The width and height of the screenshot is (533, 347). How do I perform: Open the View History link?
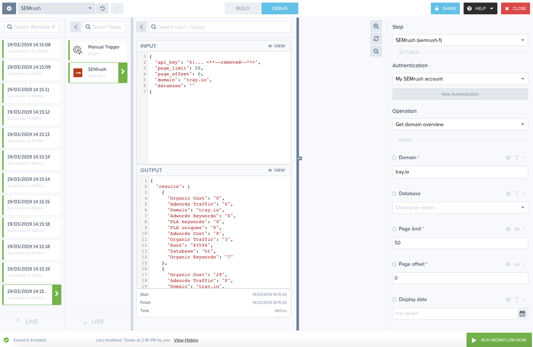(186, 340)
